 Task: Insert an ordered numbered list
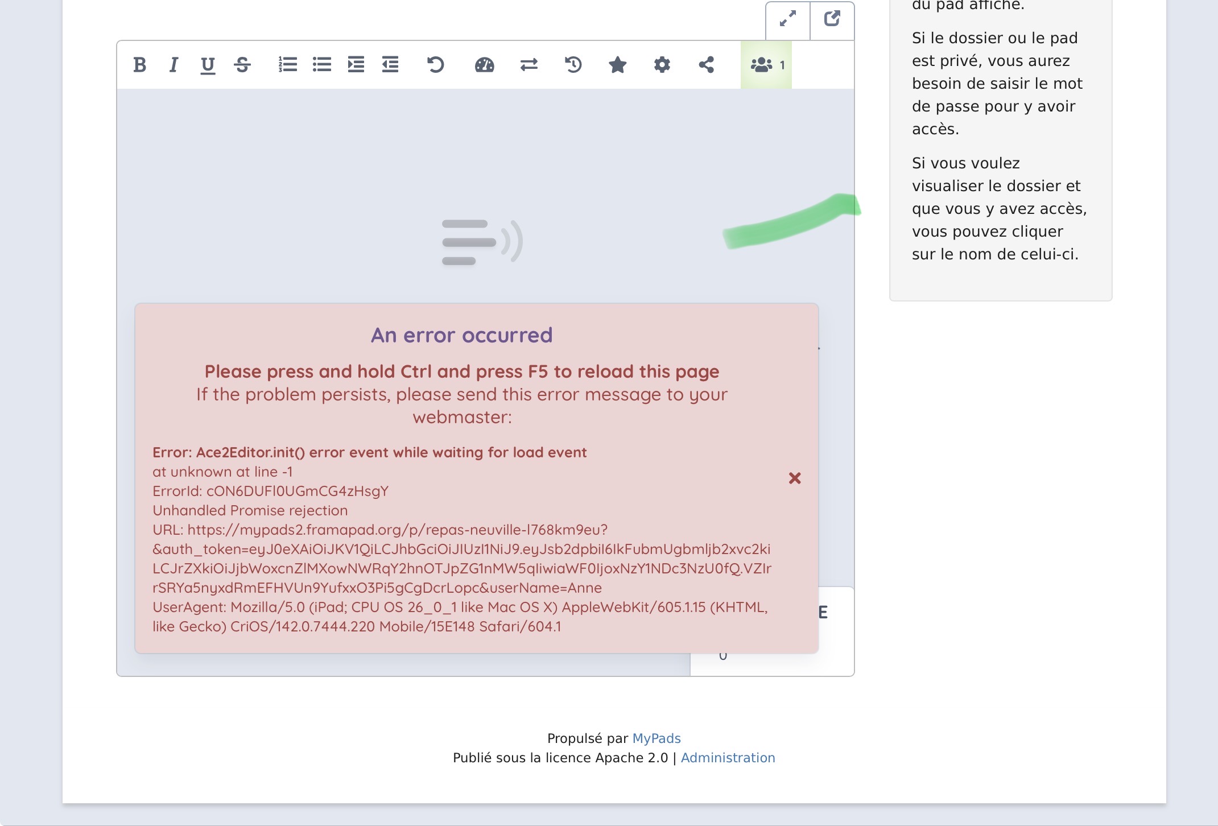click(288, 65)
